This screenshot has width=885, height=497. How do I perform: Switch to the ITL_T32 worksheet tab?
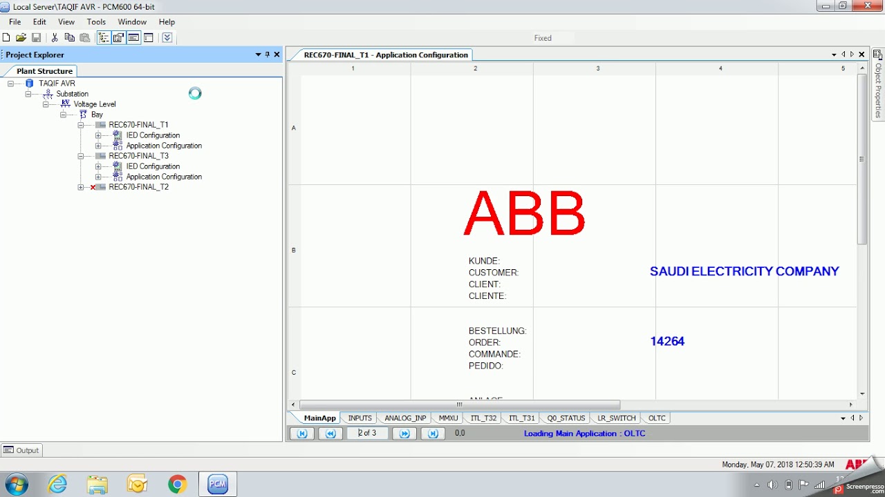pos(483,418)
